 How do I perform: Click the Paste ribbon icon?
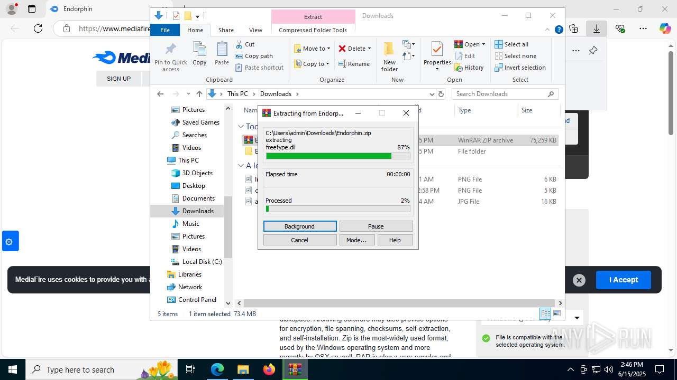coord(222,53)
